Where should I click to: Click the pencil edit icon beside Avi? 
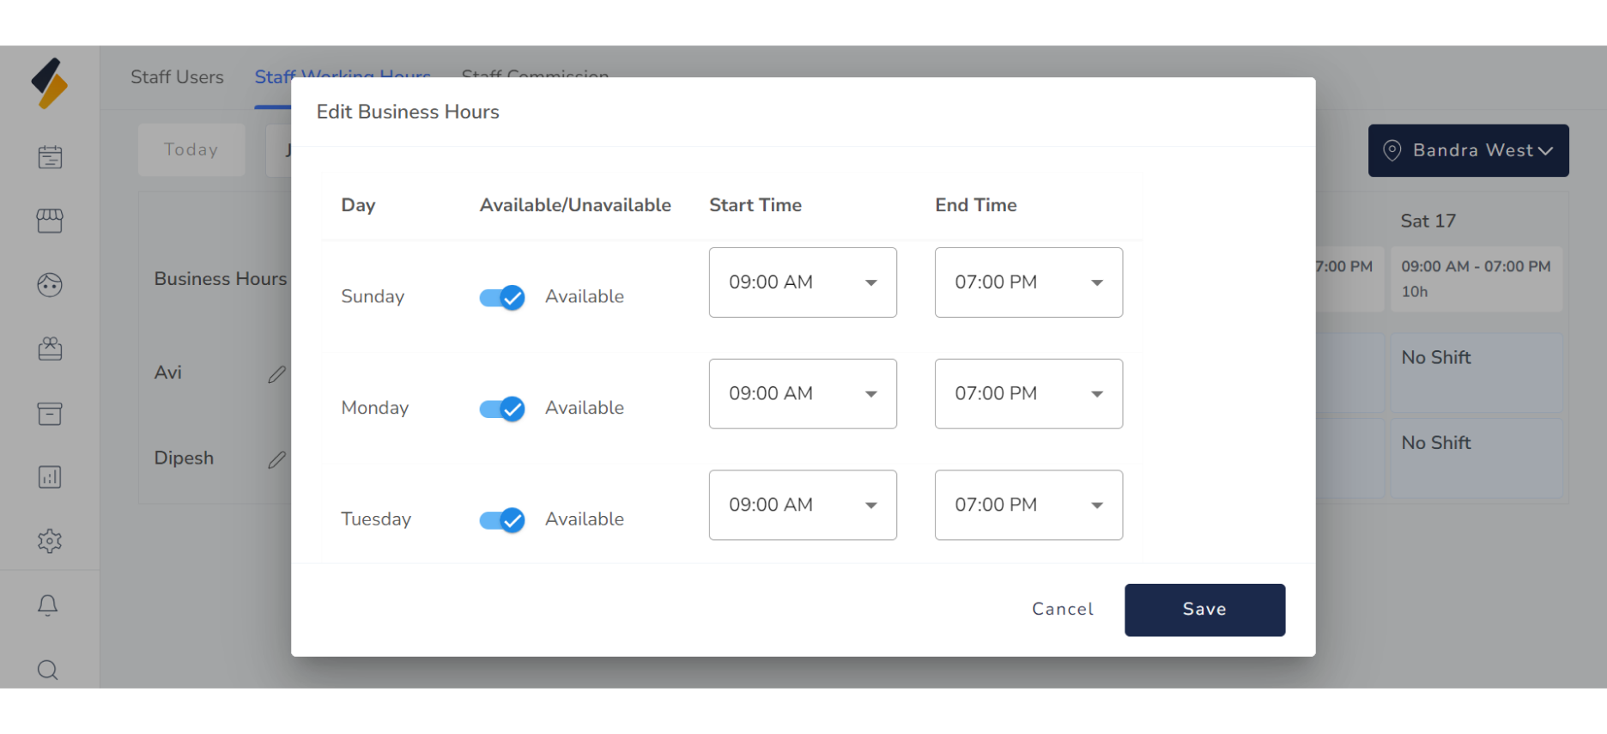tap(276, 374)
